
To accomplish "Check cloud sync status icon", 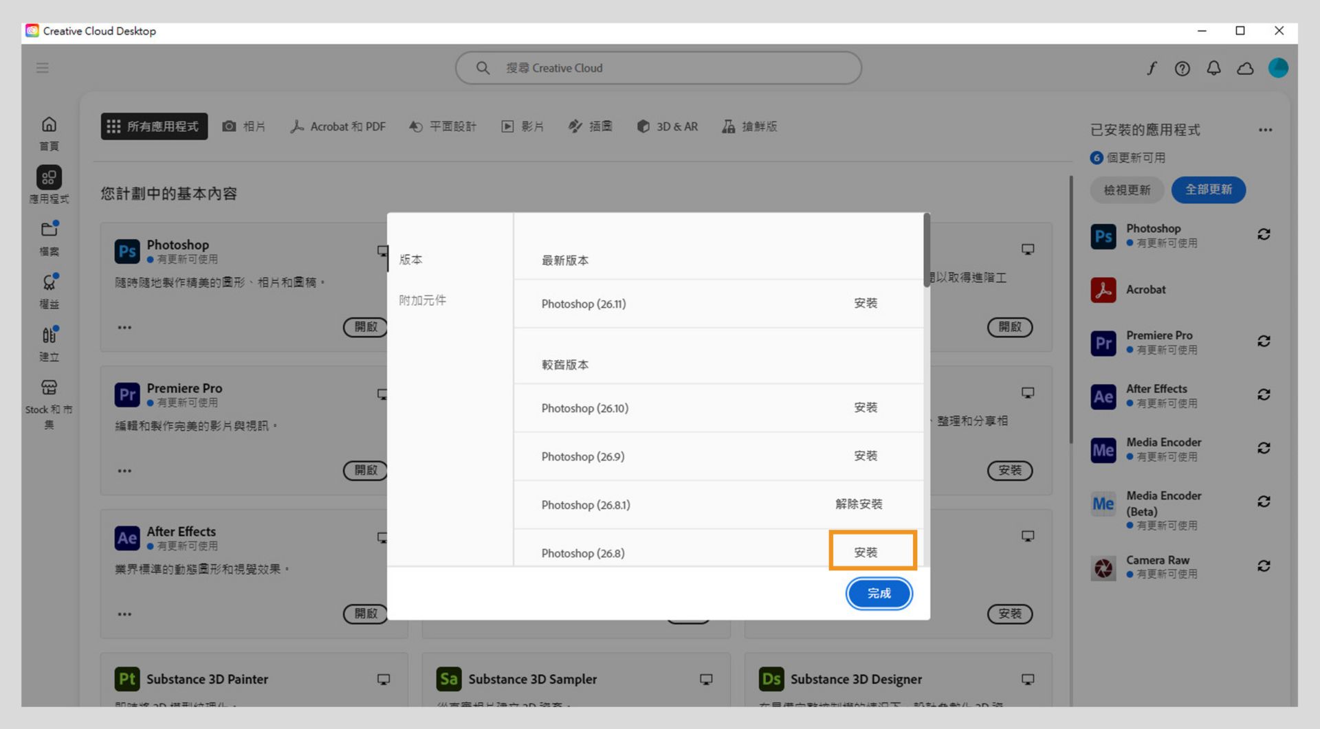I will (1245, 68).
